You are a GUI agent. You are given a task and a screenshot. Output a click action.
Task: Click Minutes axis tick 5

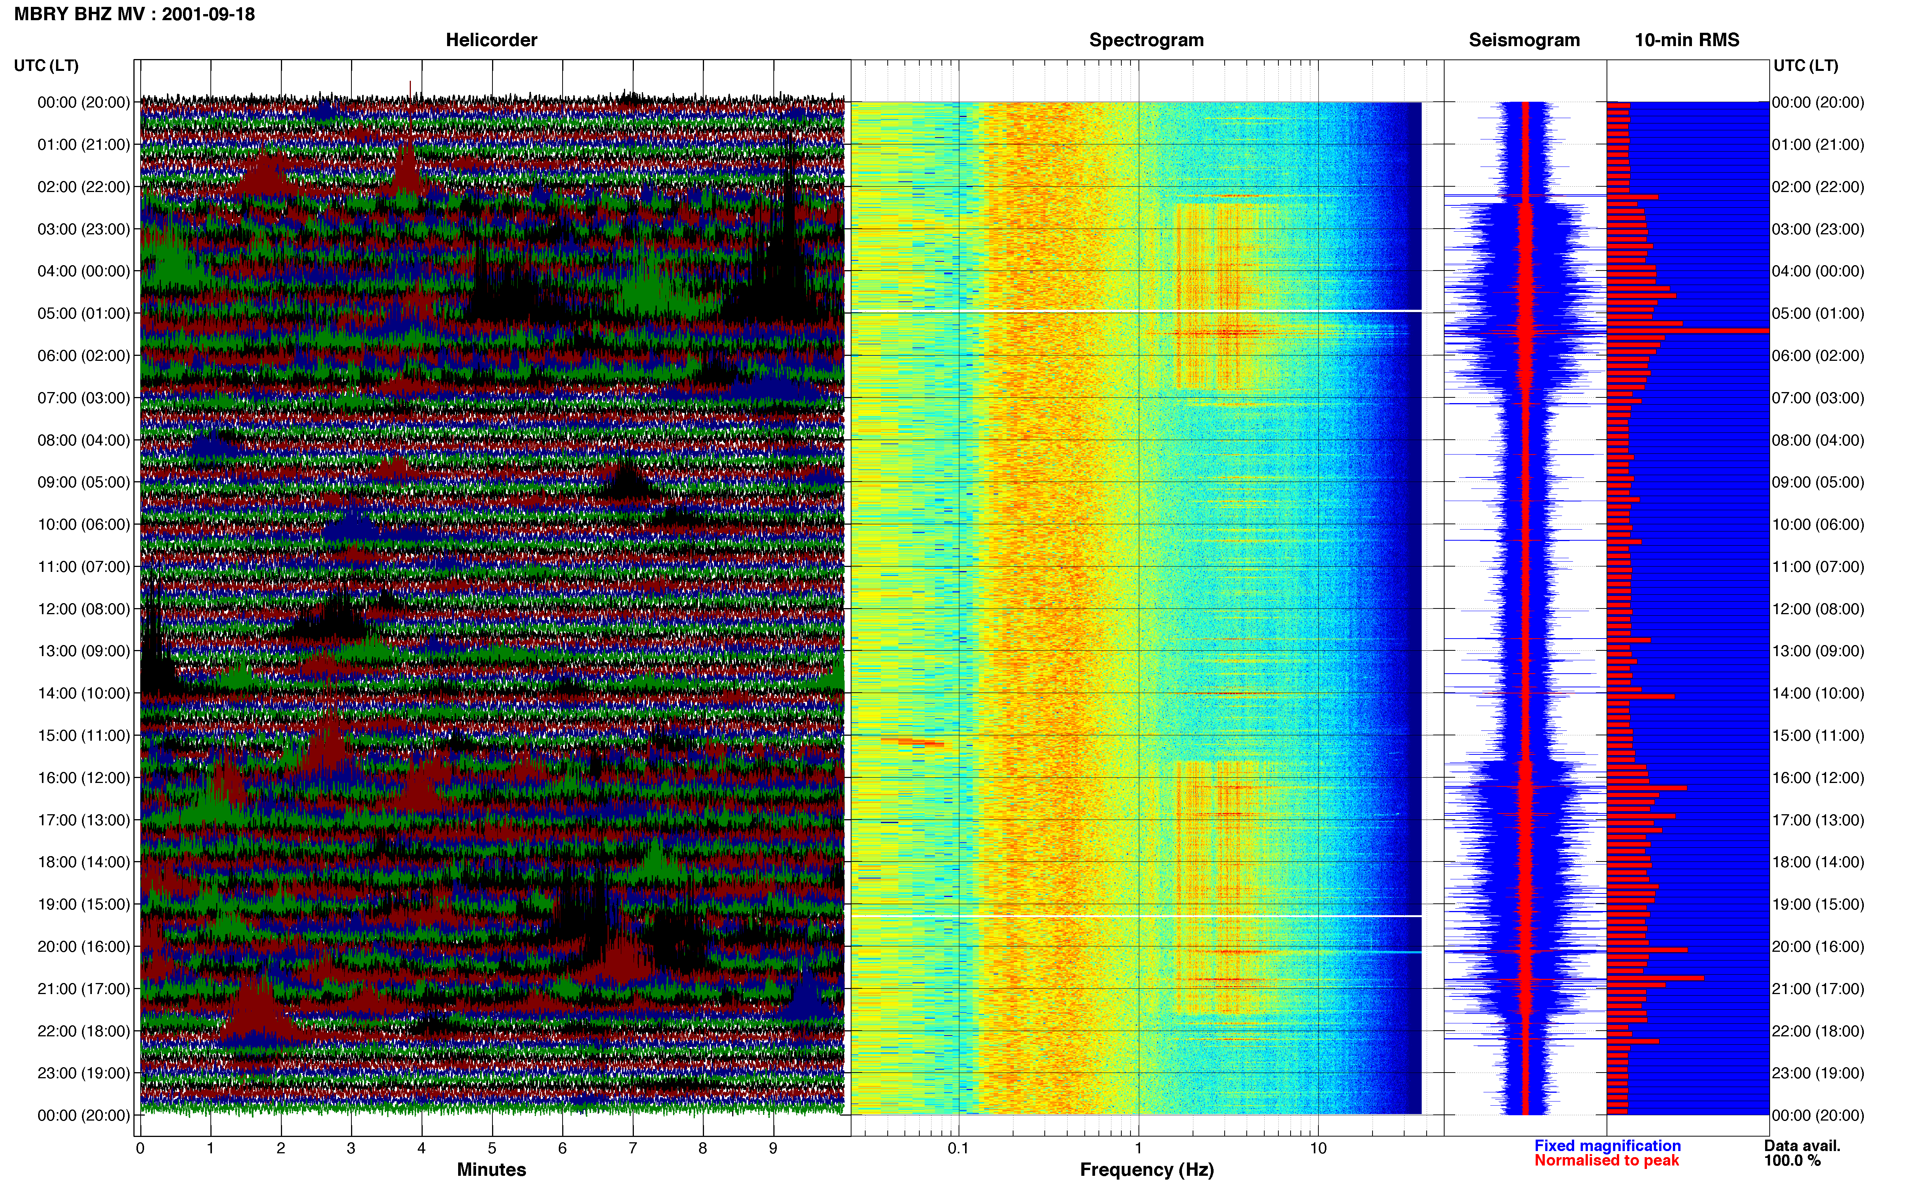coord(492,1148)
